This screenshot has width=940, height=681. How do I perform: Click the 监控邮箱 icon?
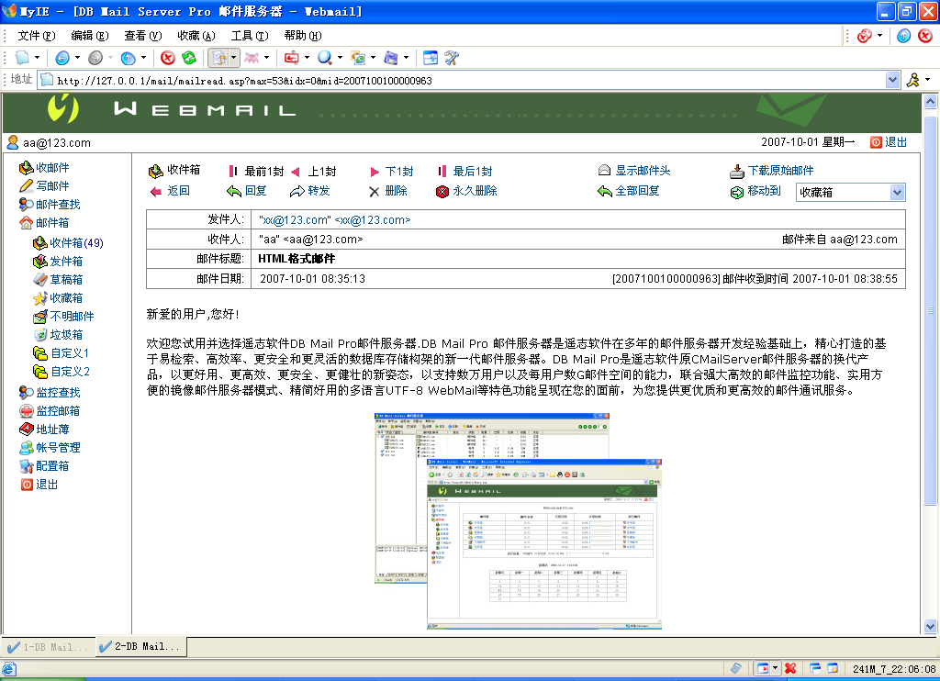pyautogui.click(x=26, y=411)
